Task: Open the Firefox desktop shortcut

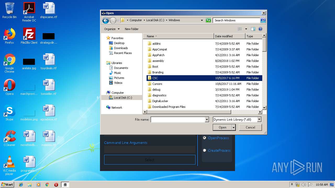Action: pos(9,36)
